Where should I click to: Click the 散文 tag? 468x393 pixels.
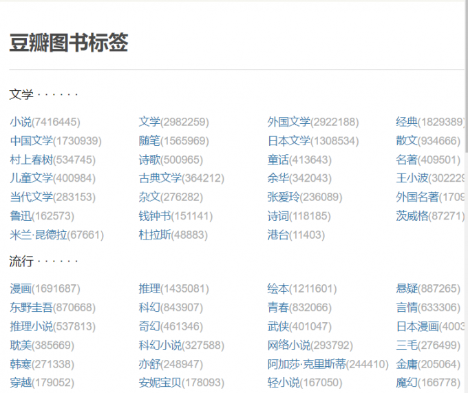pyautogui.click(x=407, y=140)
